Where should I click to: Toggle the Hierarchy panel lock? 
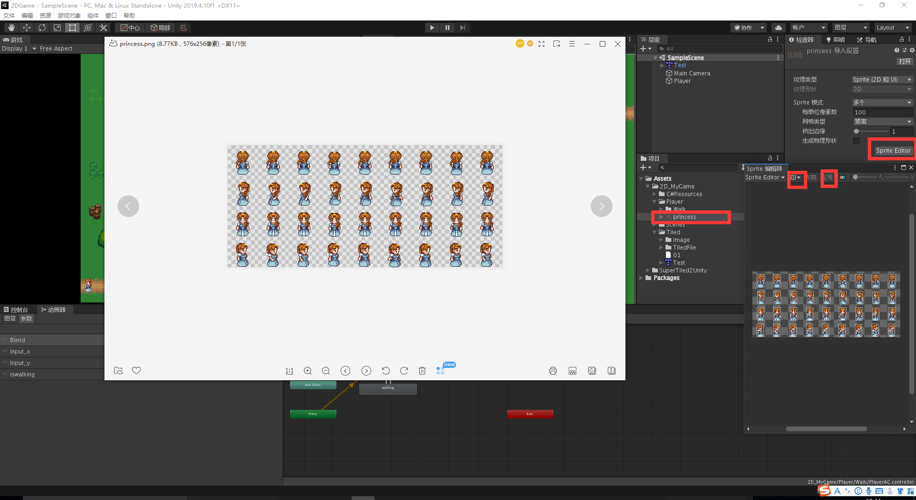[x=770, y=40]
